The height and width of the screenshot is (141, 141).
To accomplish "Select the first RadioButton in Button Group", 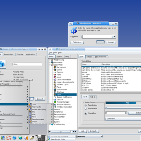I will point(86,105).
